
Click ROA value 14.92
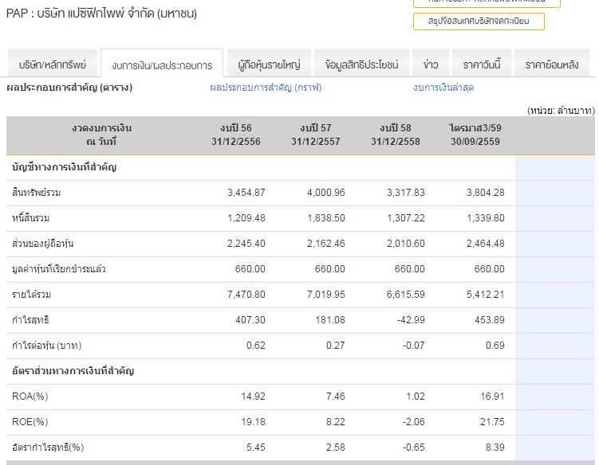(254, 397)
